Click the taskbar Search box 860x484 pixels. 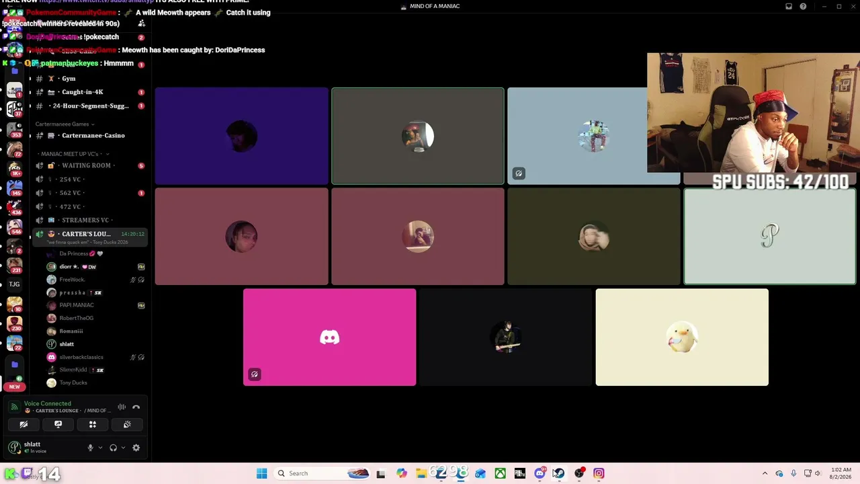point(322,473)
